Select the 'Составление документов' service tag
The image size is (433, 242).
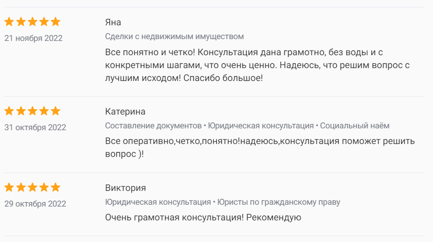[153, 126]
